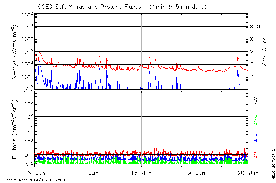Click the 'Xray Class' right axis title

coord(265,52)
